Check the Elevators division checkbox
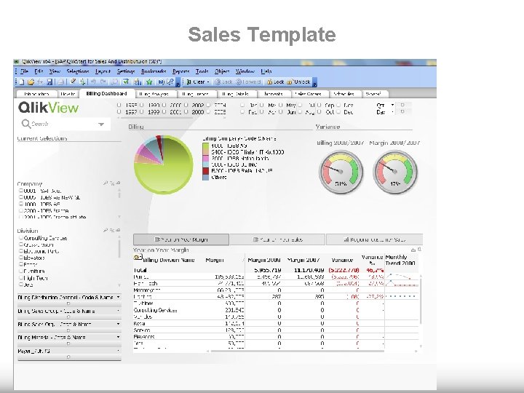The width and height of the screenshot is (524, 393). tap(21, 258)
